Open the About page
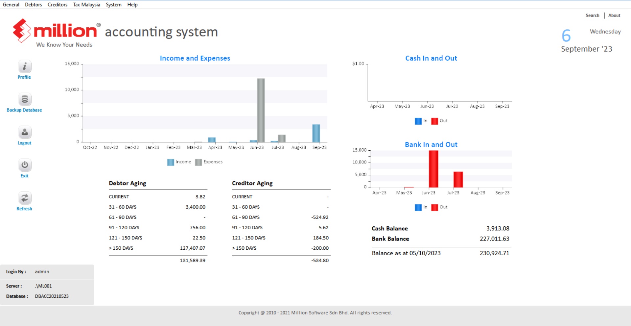This screenshot has width=631, height=326. tap(614, 15)
